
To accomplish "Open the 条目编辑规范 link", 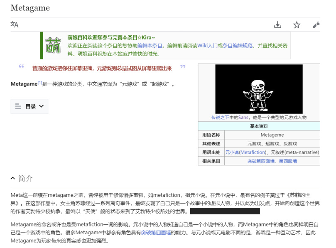I will click(238, 46).
